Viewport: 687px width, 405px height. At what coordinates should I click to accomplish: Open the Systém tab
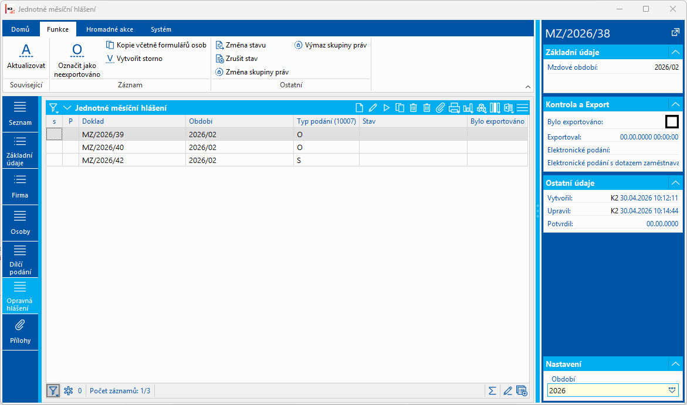(161, 29)
